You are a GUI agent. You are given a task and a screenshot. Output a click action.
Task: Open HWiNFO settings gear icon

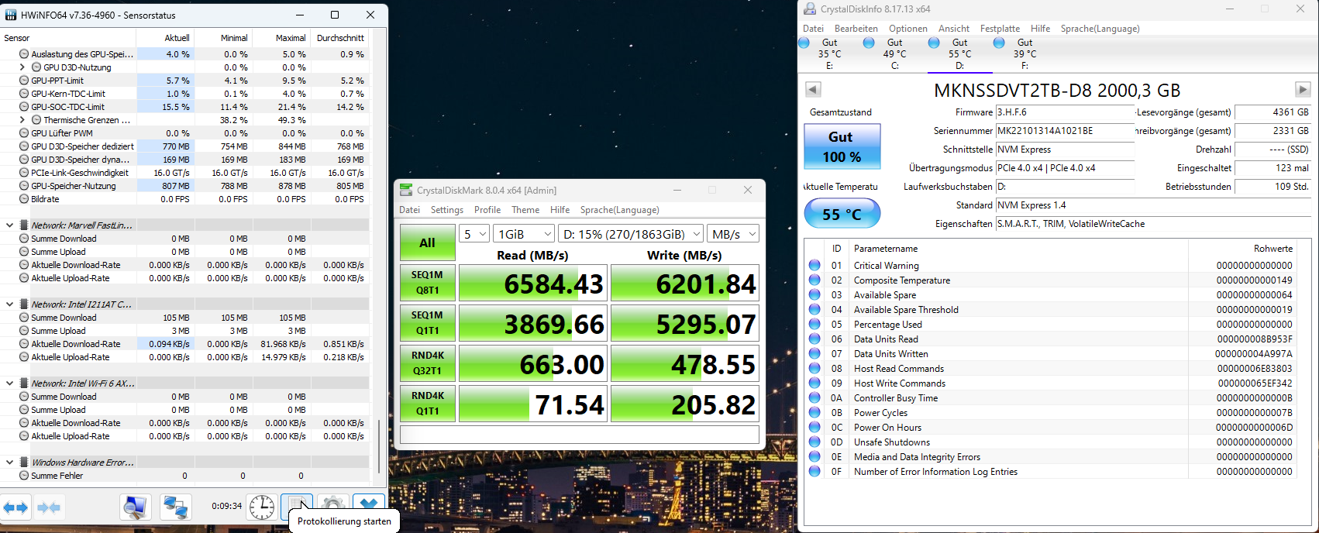click(x=332, y=506)
